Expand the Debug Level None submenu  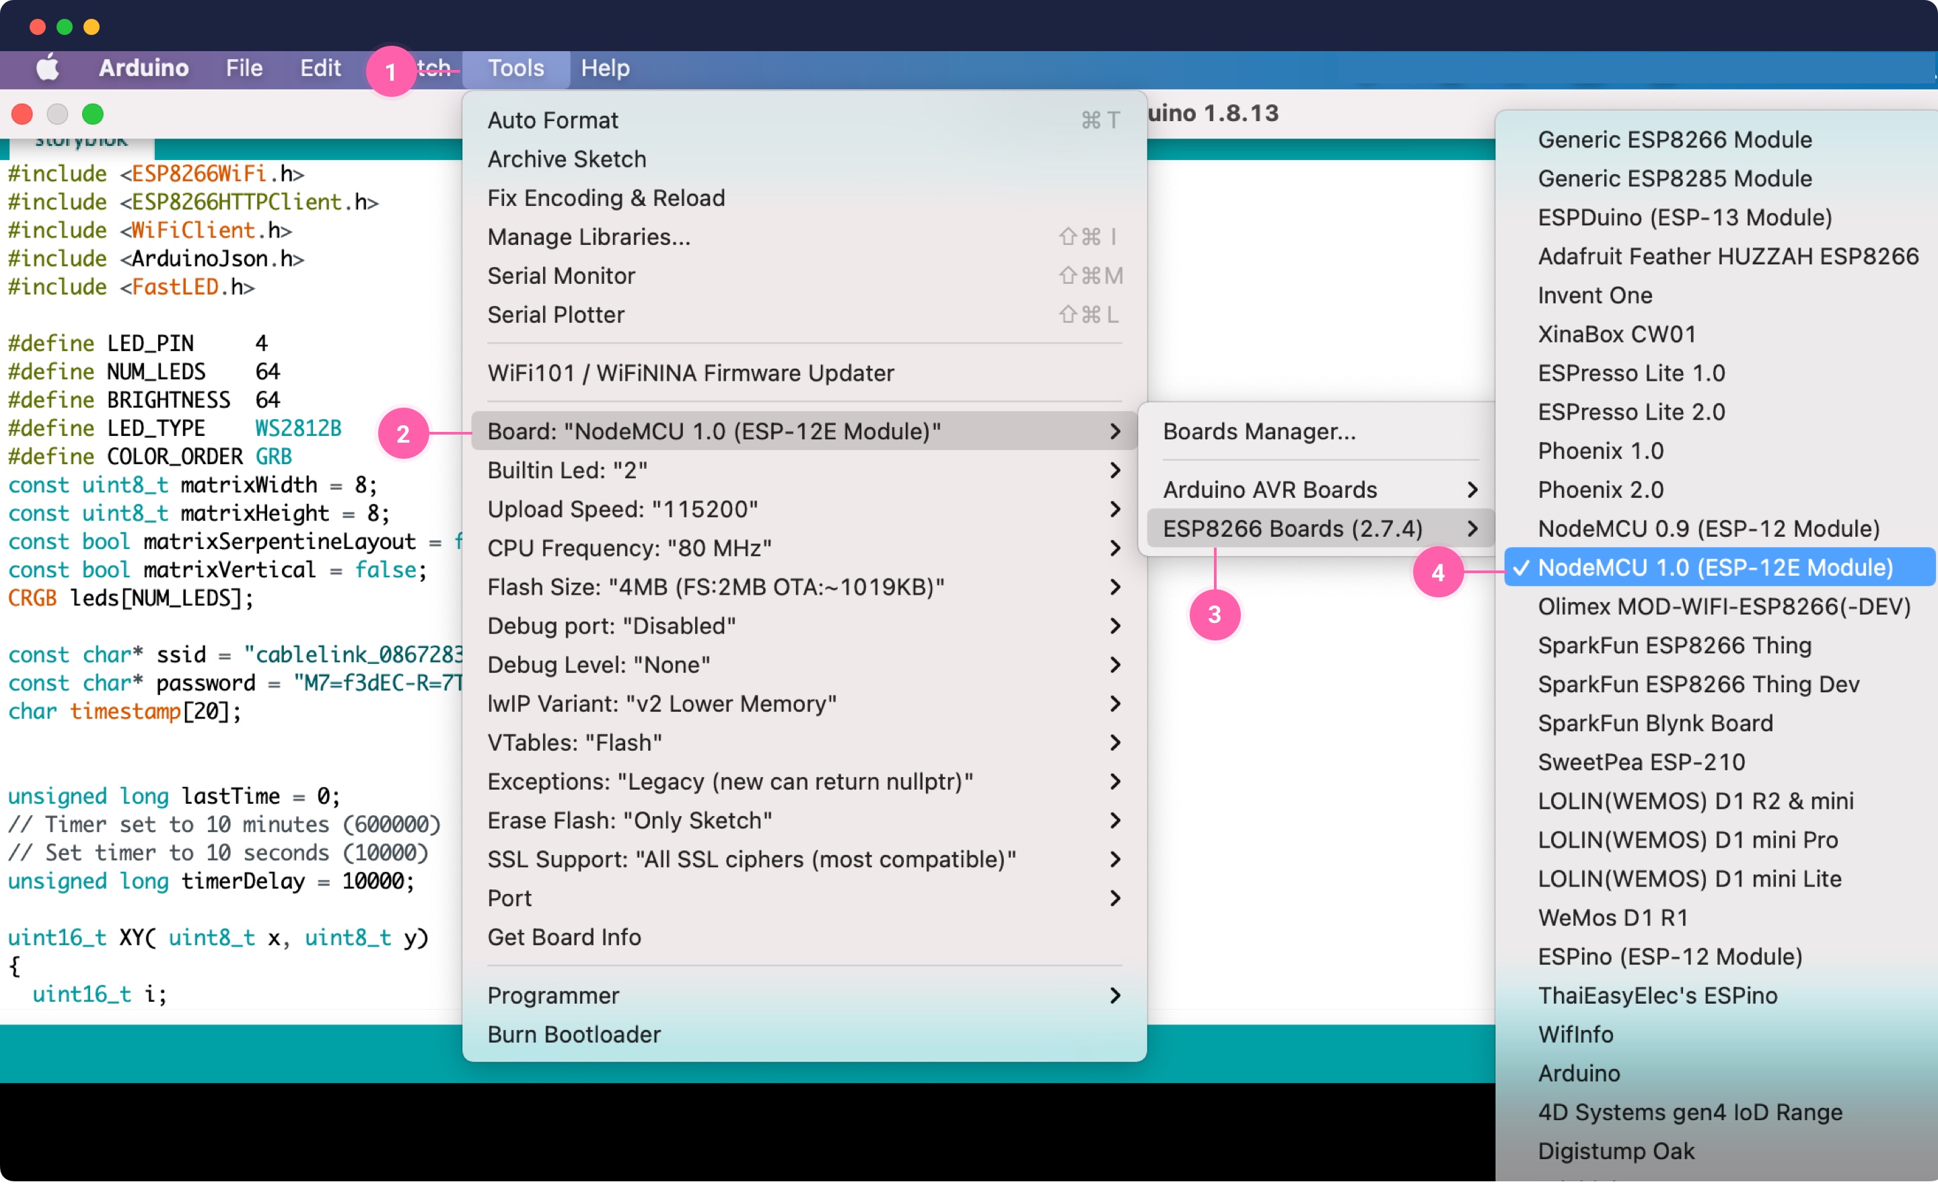tap(805, 665)
